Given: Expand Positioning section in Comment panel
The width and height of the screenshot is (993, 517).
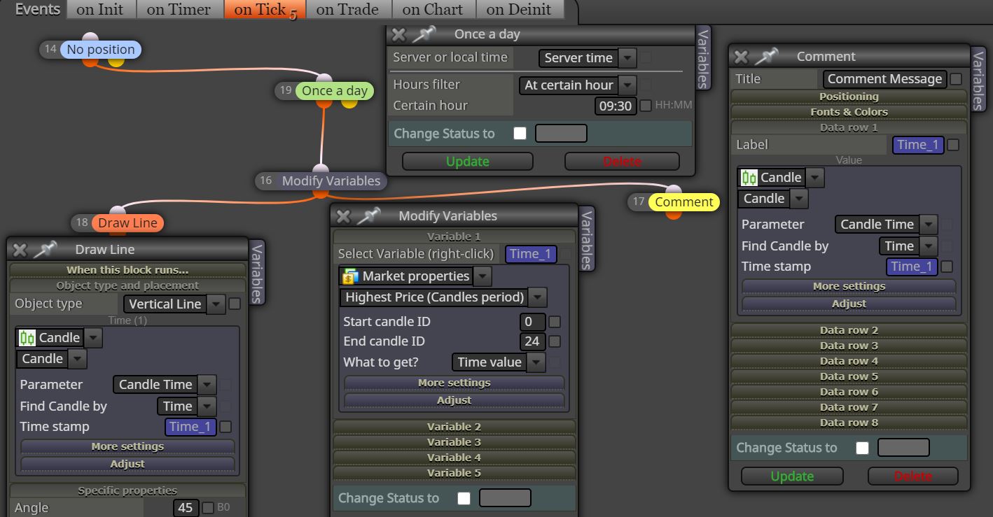Looking at the screenshot, I should tap(849, 97).
